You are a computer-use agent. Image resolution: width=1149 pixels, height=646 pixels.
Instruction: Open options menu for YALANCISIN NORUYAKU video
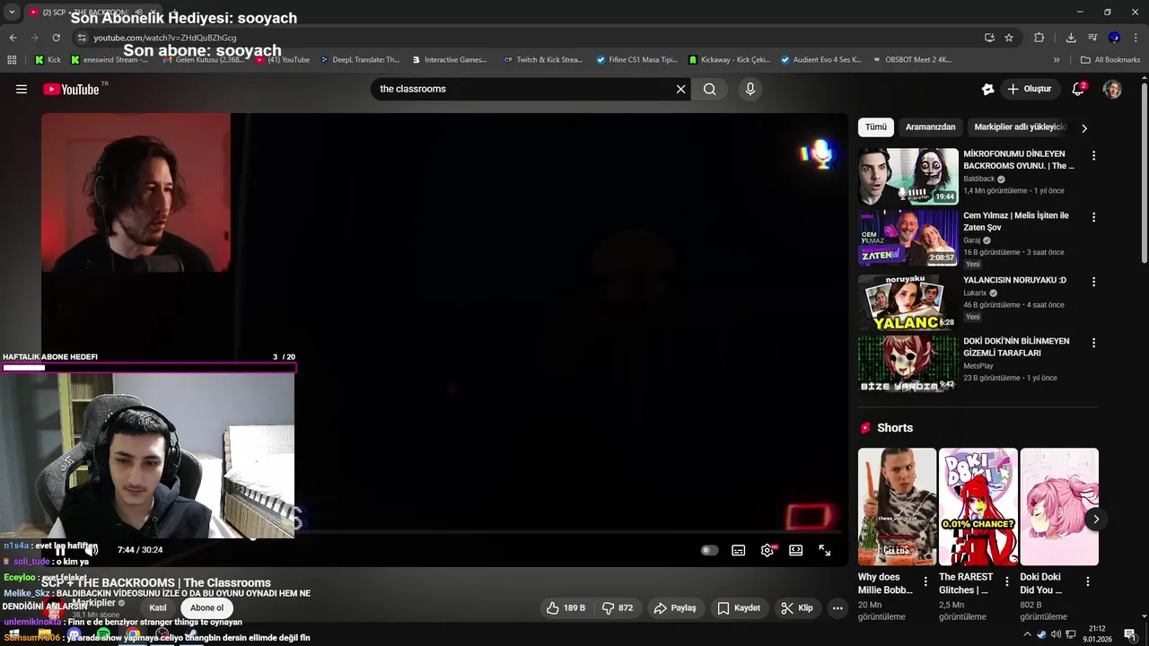1093,282
